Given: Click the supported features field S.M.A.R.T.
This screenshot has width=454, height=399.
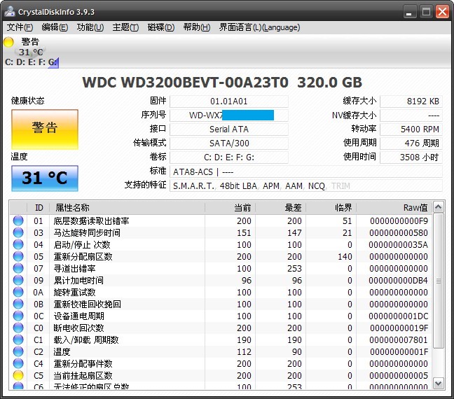Looking at the screenshot, I should (306, 185).
